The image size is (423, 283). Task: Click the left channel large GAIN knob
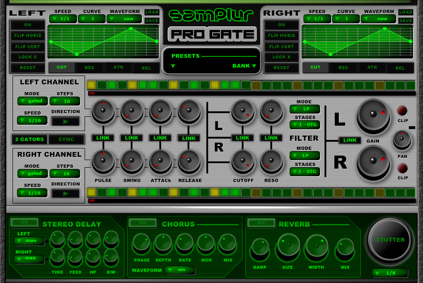[x=373, y=115]
